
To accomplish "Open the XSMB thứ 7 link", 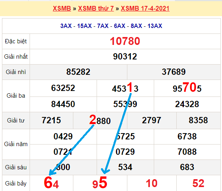I will [x=96, y=8].
